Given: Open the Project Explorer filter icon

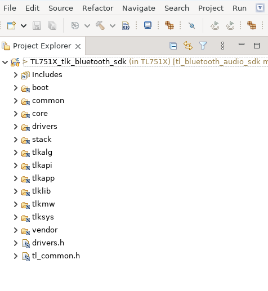Looking at the screenshot, I should (x=203, y=46).
